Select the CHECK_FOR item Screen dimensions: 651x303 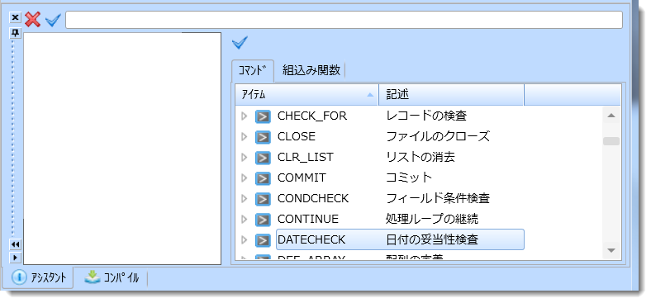[x=311, y=116]
